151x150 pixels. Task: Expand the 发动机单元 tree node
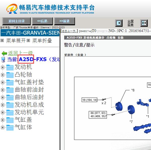point(3,112)
